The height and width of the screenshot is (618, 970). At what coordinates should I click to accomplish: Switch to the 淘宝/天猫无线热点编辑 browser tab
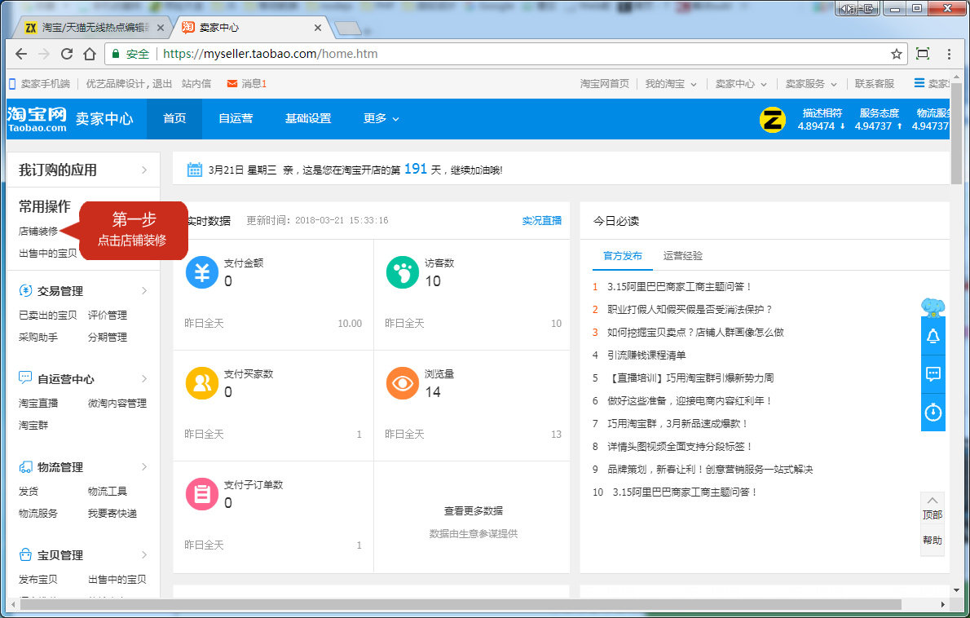[x=94, y=27]
